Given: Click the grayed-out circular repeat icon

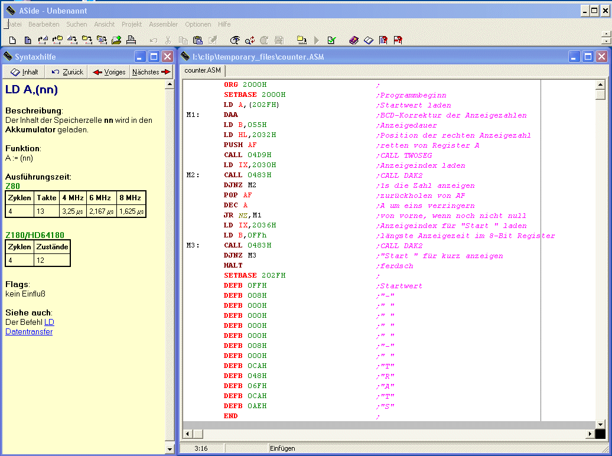Looking at the screenshot, I should coord(264,40).
